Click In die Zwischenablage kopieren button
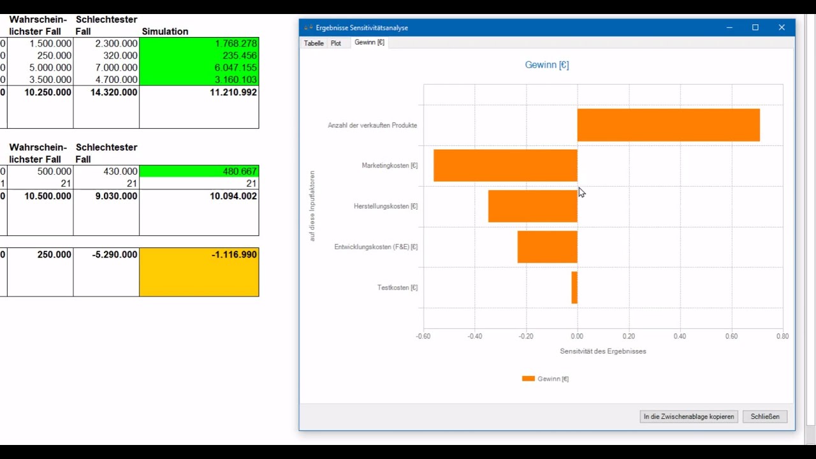The height and width of the screenshot is (459, 816). point(688,416)
